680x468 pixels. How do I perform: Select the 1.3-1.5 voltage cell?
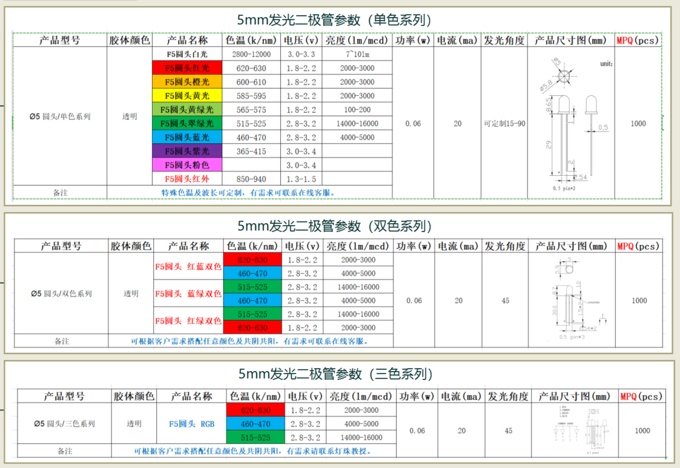[x=301, y=179]
